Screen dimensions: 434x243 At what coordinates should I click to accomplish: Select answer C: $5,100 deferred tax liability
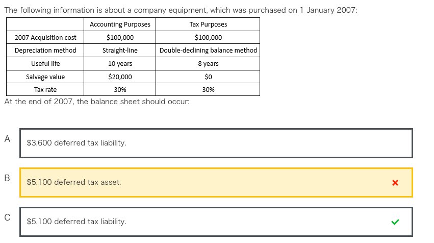[216, 222]
